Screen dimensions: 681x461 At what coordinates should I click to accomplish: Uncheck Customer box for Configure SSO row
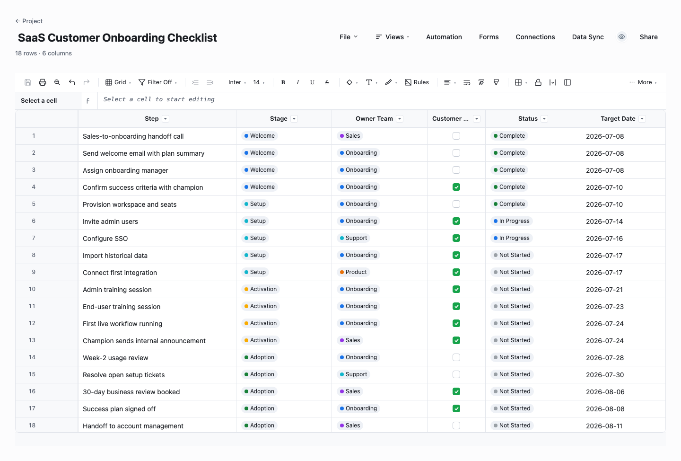pyautogui.click(x=456, y=238)
